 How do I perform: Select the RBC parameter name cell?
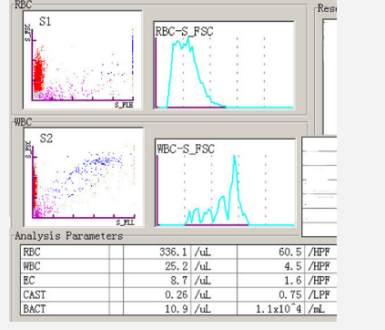(x=65, y=252)
